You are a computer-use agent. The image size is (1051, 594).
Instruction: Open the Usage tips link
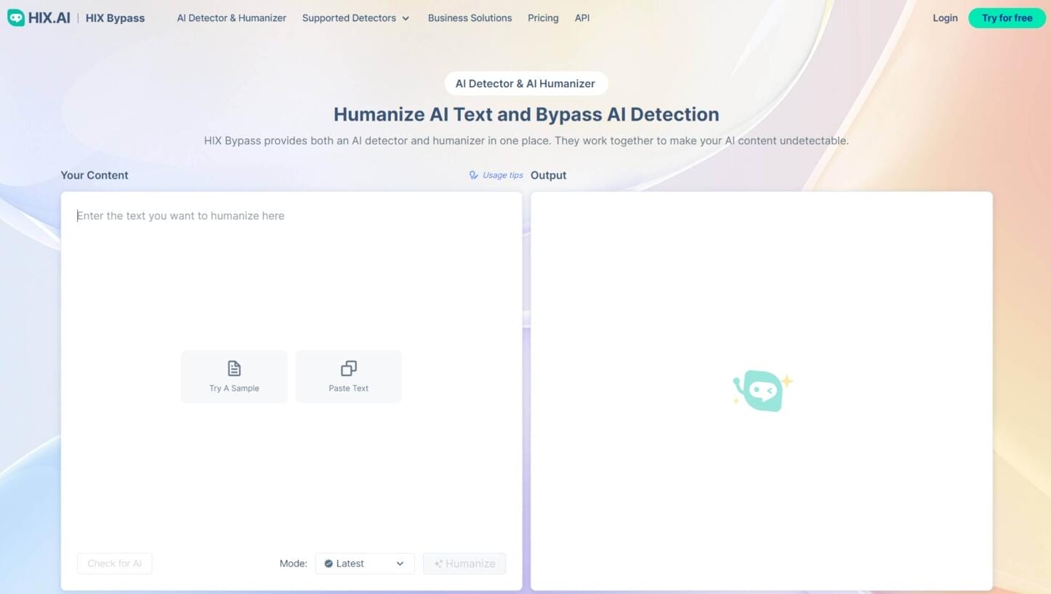tap(502, 175)
